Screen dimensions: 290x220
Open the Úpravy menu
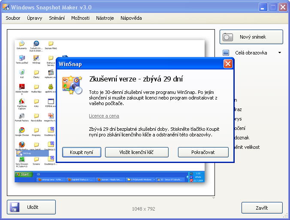pyautogui.click(x=35, y=18)
